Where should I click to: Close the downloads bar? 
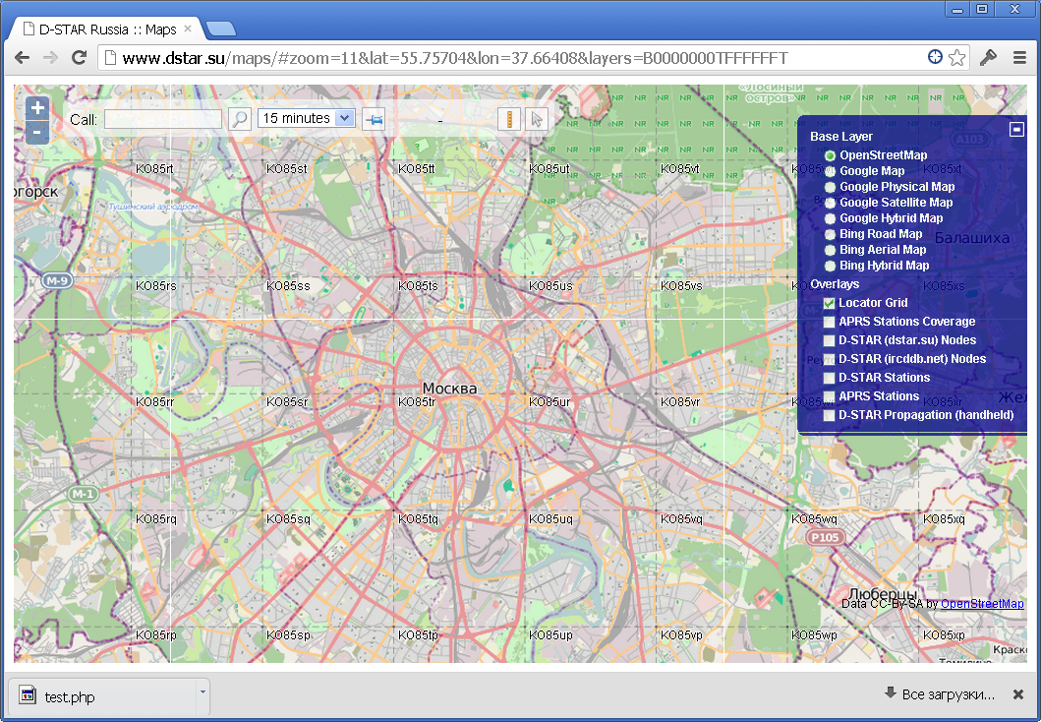[x=1017, y=694]
